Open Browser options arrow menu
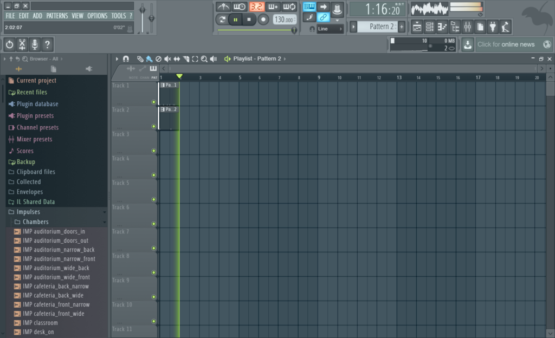555x338 pixels. point(4,59)
